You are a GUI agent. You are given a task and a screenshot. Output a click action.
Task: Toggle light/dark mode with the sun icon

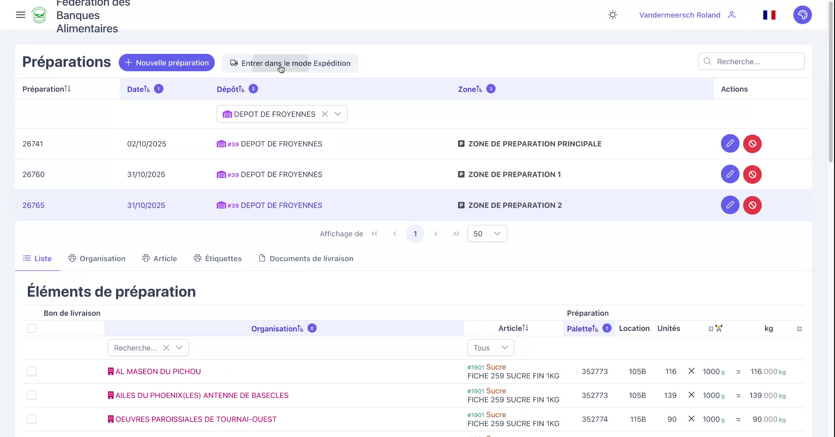click(612, 14)
